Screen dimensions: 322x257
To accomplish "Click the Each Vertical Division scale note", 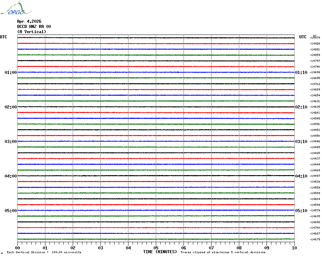I will pos(44,252).
